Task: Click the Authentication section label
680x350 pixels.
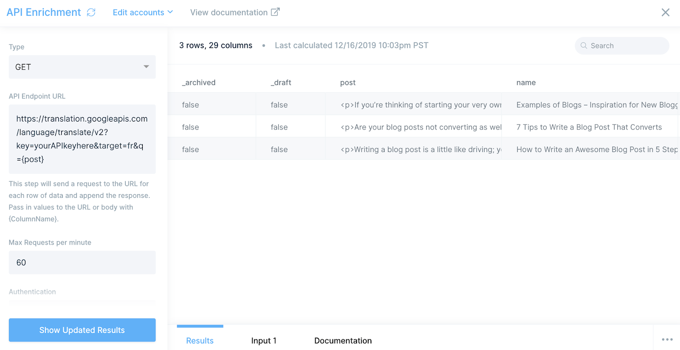Action: click(x=32, y=292)
